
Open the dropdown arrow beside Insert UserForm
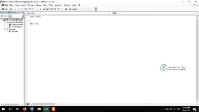(9, 9)
